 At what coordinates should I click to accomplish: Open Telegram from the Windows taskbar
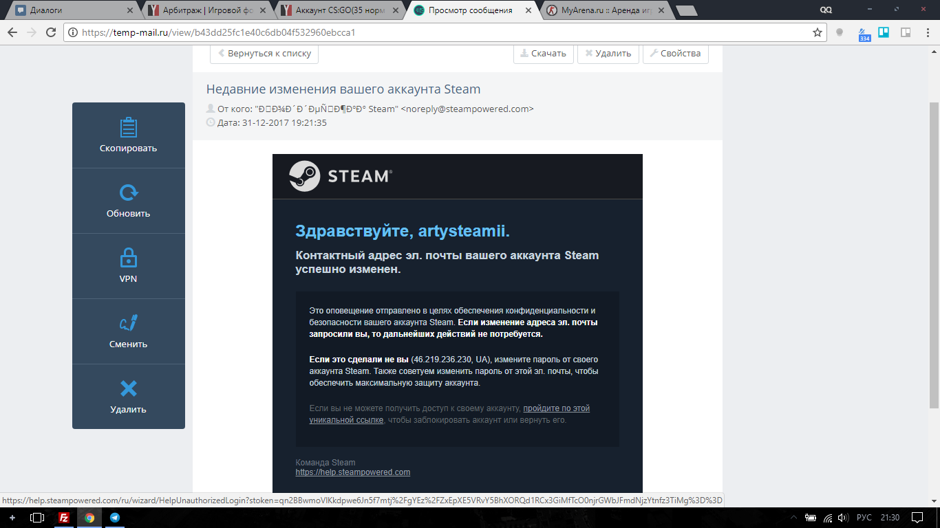[114, 518]
